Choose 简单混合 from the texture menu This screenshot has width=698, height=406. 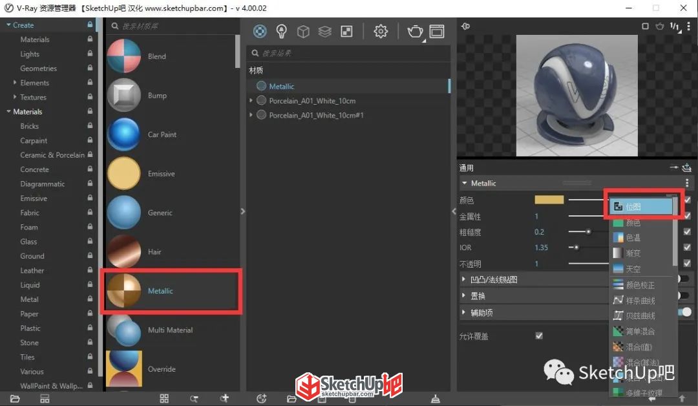641,331
